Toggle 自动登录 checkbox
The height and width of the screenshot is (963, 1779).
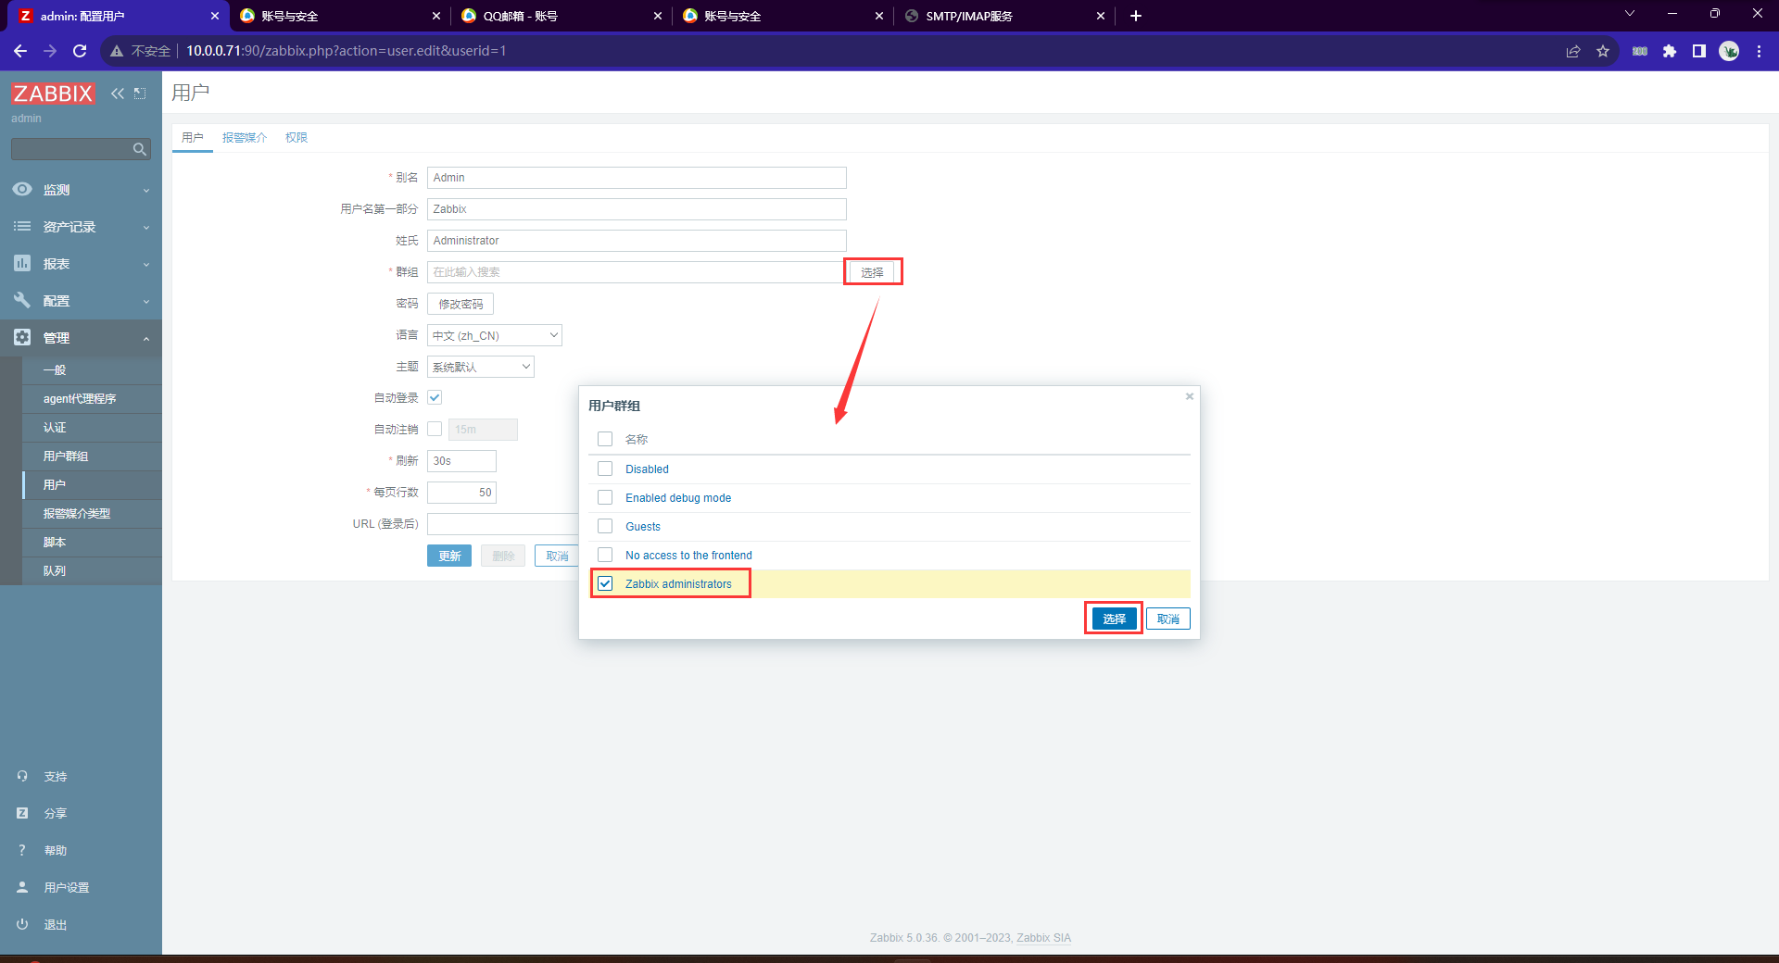coord(435,397)
